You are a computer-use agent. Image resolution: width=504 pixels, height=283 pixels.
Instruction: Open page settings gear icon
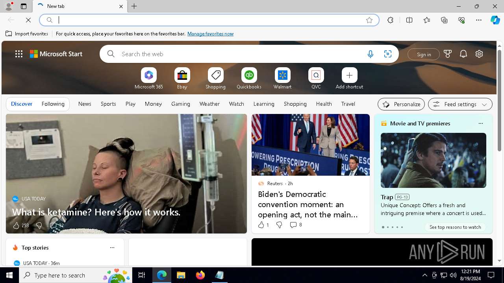[479, 54]
